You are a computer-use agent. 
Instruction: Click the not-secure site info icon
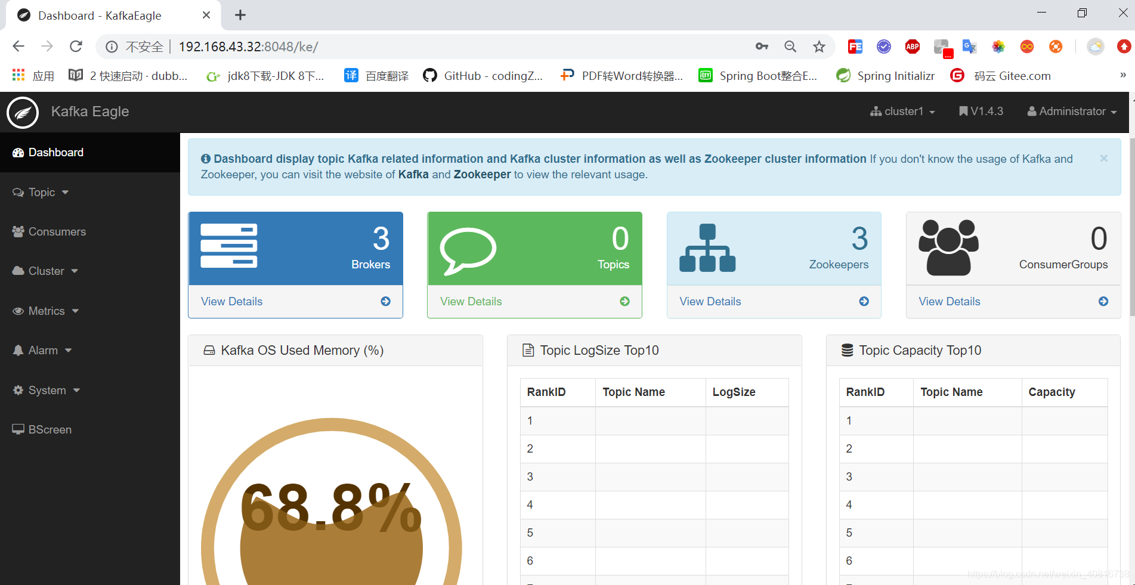112,47
